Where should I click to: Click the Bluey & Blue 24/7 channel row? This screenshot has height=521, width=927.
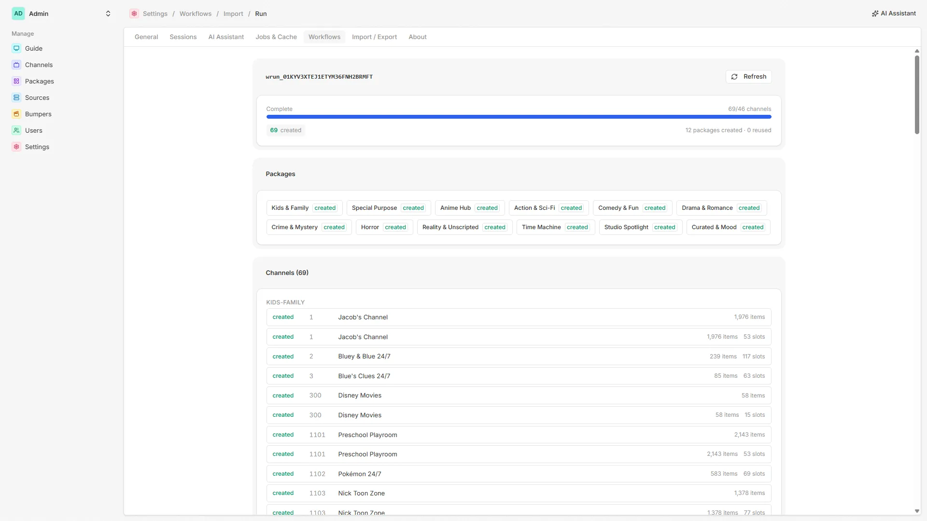(519, 356)
